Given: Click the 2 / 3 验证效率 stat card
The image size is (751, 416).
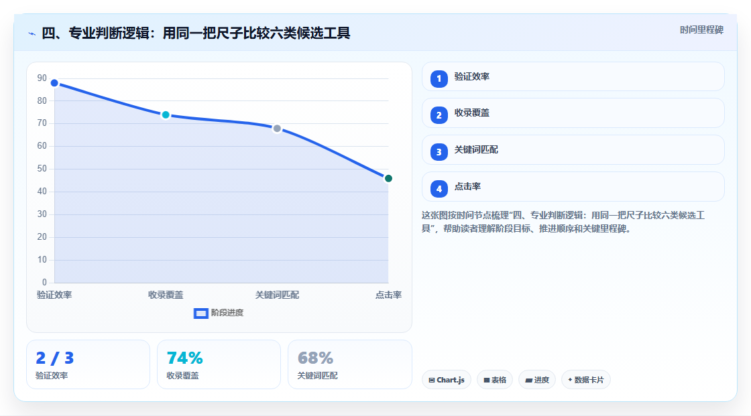Looking at the screenshot, I should (88, 365).
